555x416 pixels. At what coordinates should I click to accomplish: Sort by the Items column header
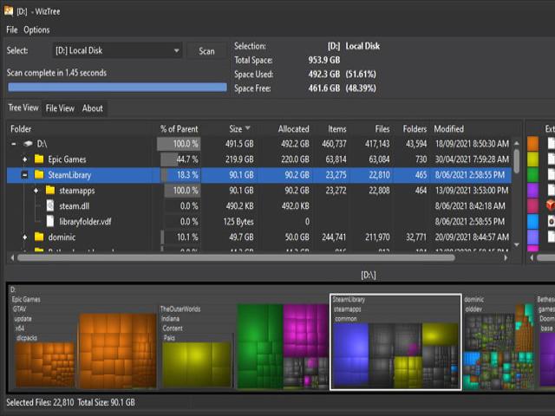[x=337, y=129]
